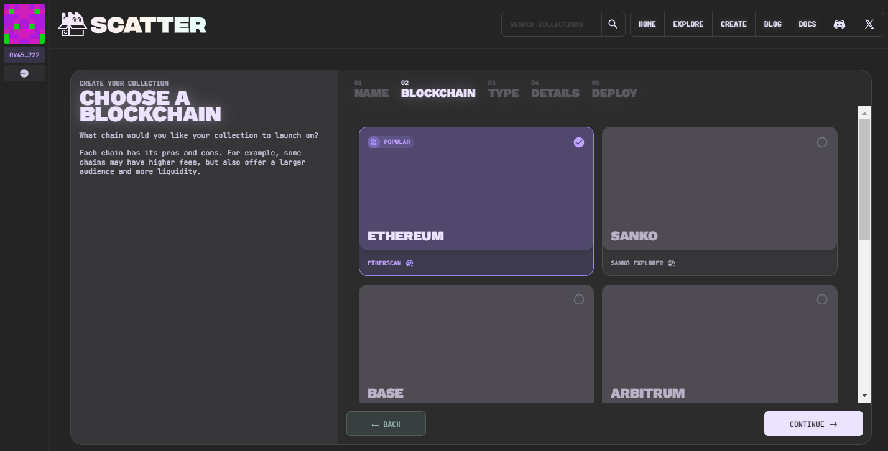Viewport: 888px width, 451px height.
Task: Deselect the checked Ethereum radio button
Action: [579, 142]
